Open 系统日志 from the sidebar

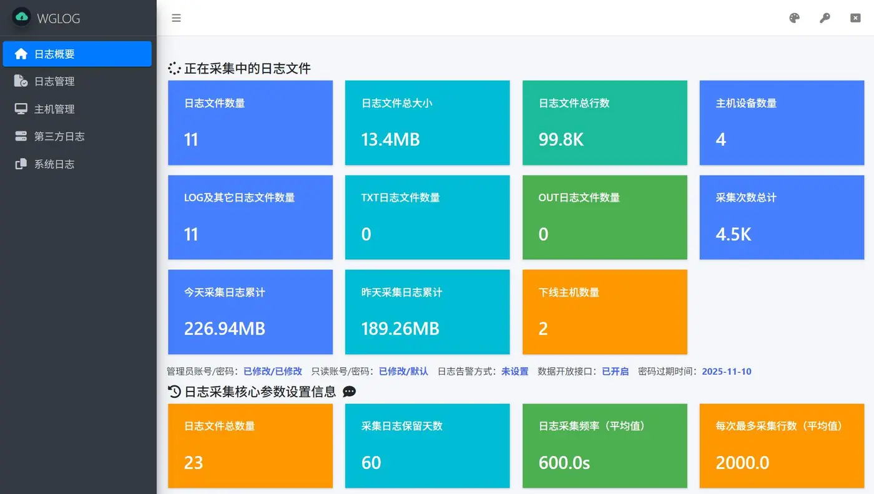(20, 164)
